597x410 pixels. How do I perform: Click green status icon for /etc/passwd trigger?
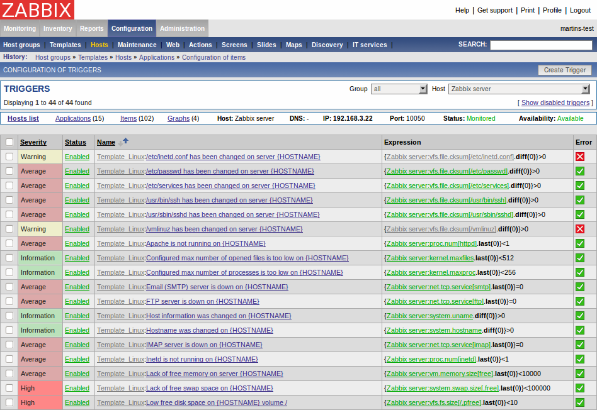click(x=580, y=171)
